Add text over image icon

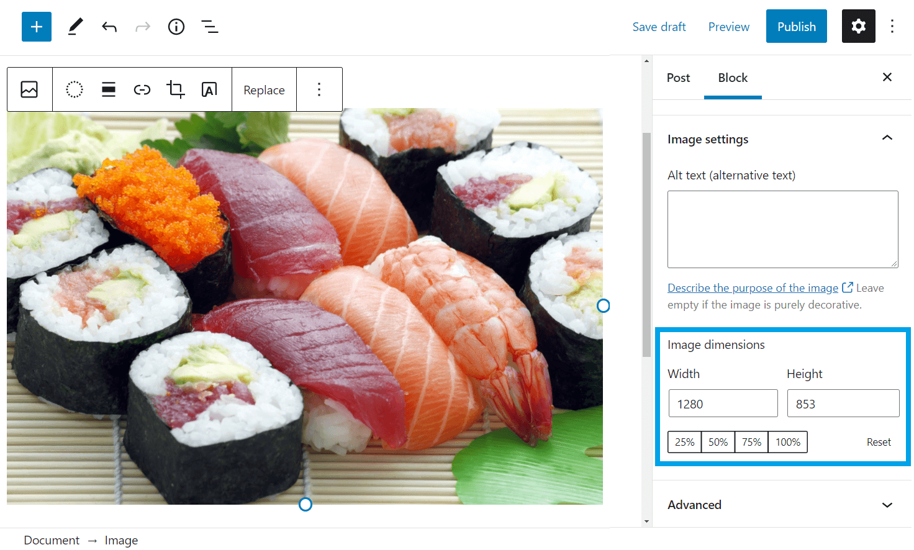point(209,89)
